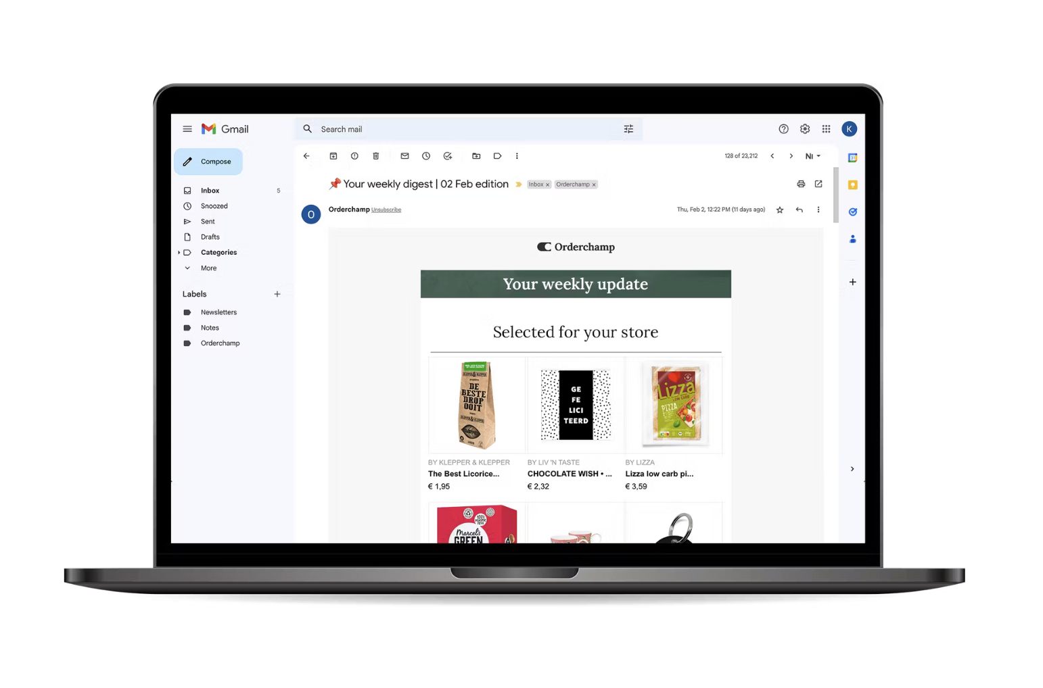Click the 'The Best Licorice...' product title
This screenshot has height=688, width=1043.
[x=464, y=474]
